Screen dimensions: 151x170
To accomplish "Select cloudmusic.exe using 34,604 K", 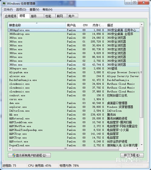I will point(74,84).
